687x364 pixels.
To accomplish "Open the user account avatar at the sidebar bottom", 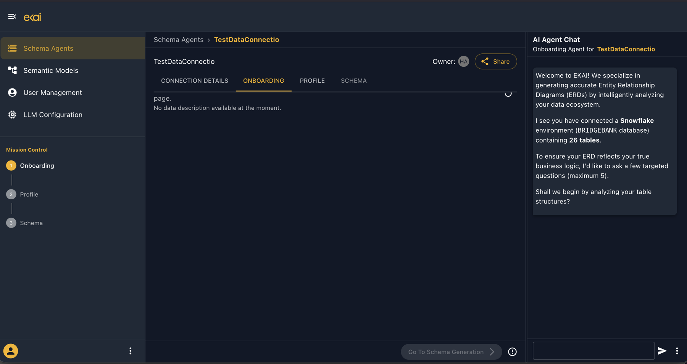I will coord(11,351).
